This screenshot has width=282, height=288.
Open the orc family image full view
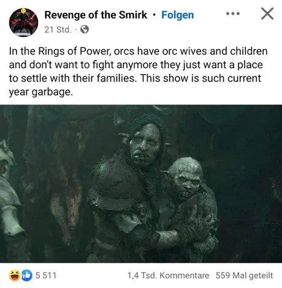pos(141,183)
